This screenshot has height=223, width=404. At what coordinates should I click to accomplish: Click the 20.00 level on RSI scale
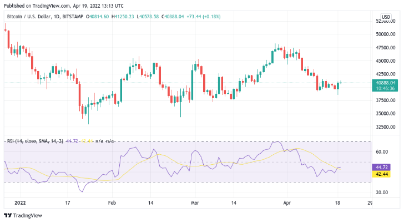click(x=382, y=192)
